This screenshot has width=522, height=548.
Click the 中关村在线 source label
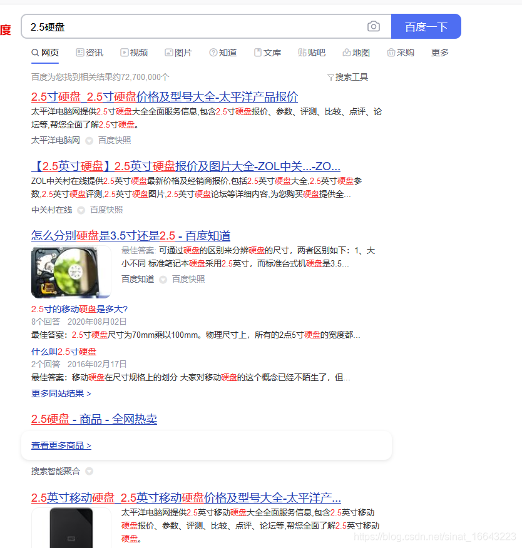tap(52, 210)
